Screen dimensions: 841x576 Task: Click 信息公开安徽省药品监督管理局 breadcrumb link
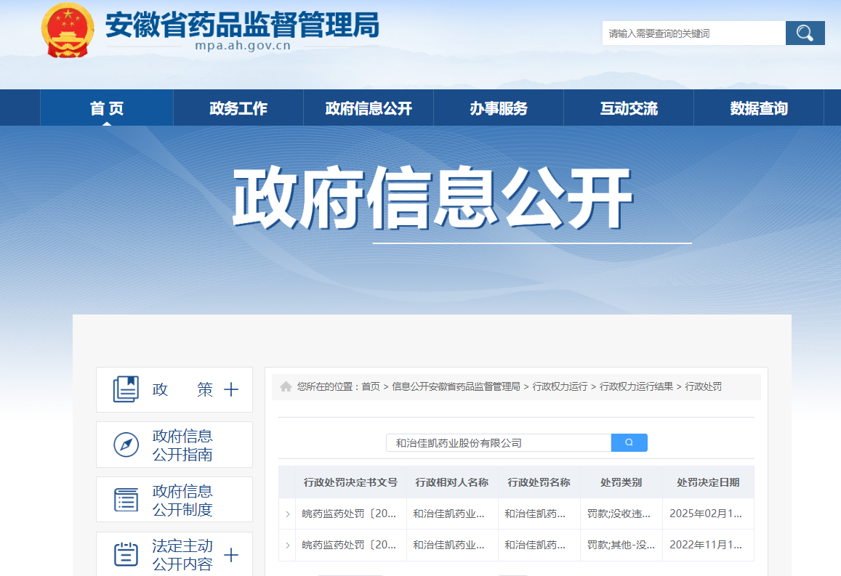(x=456, y=386)
